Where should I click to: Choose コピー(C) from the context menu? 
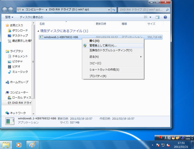point(113,63)
